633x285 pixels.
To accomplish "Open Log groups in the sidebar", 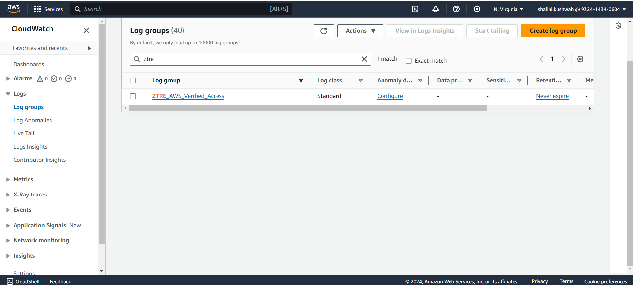I will 28,107.
